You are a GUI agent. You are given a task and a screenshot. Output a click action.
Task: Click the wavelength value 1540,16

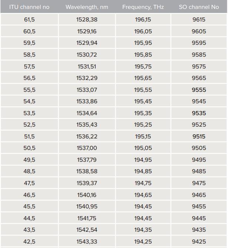click(87, 195)
